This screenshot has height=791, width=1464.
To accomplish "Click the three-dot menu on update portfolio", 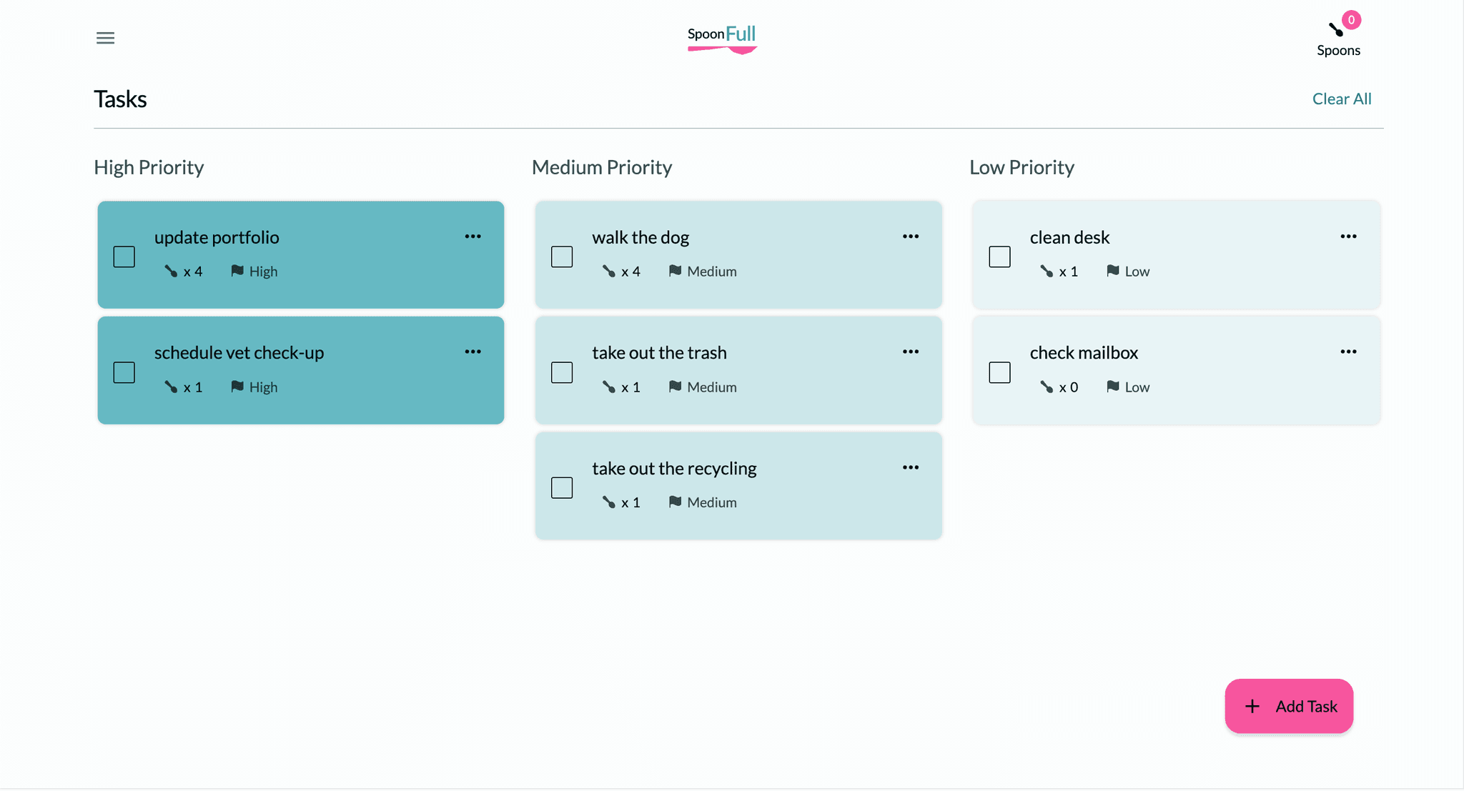I will point(473,237).
